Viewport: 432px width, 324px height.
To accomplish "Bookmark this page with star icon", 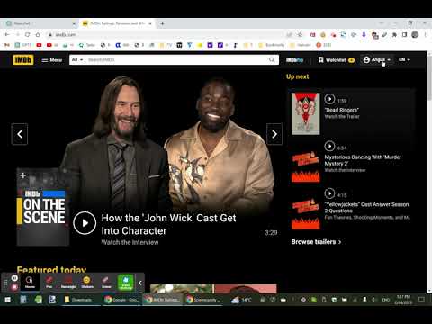I will (300, 34).
